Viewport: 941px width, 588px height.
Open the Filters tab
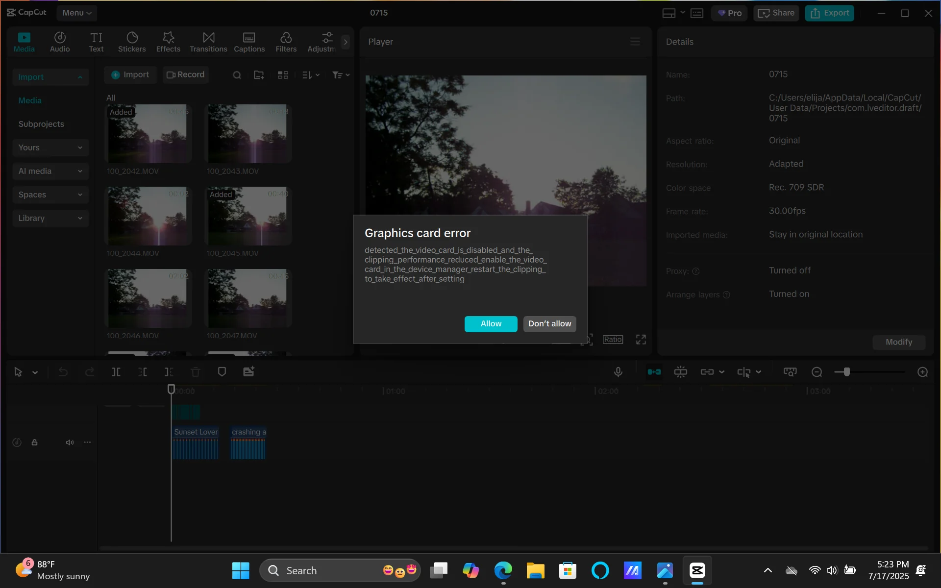(286, 42)
